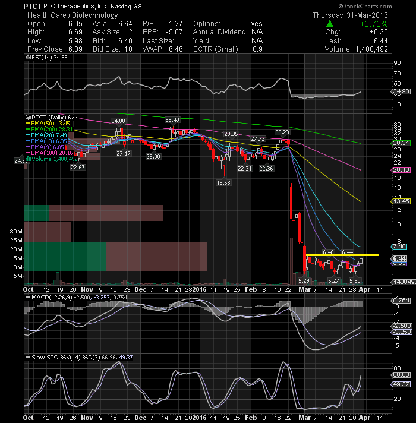Click the 27.17 price label
The height and width of the screenshot is (423, 416).
tap(124, 153)
